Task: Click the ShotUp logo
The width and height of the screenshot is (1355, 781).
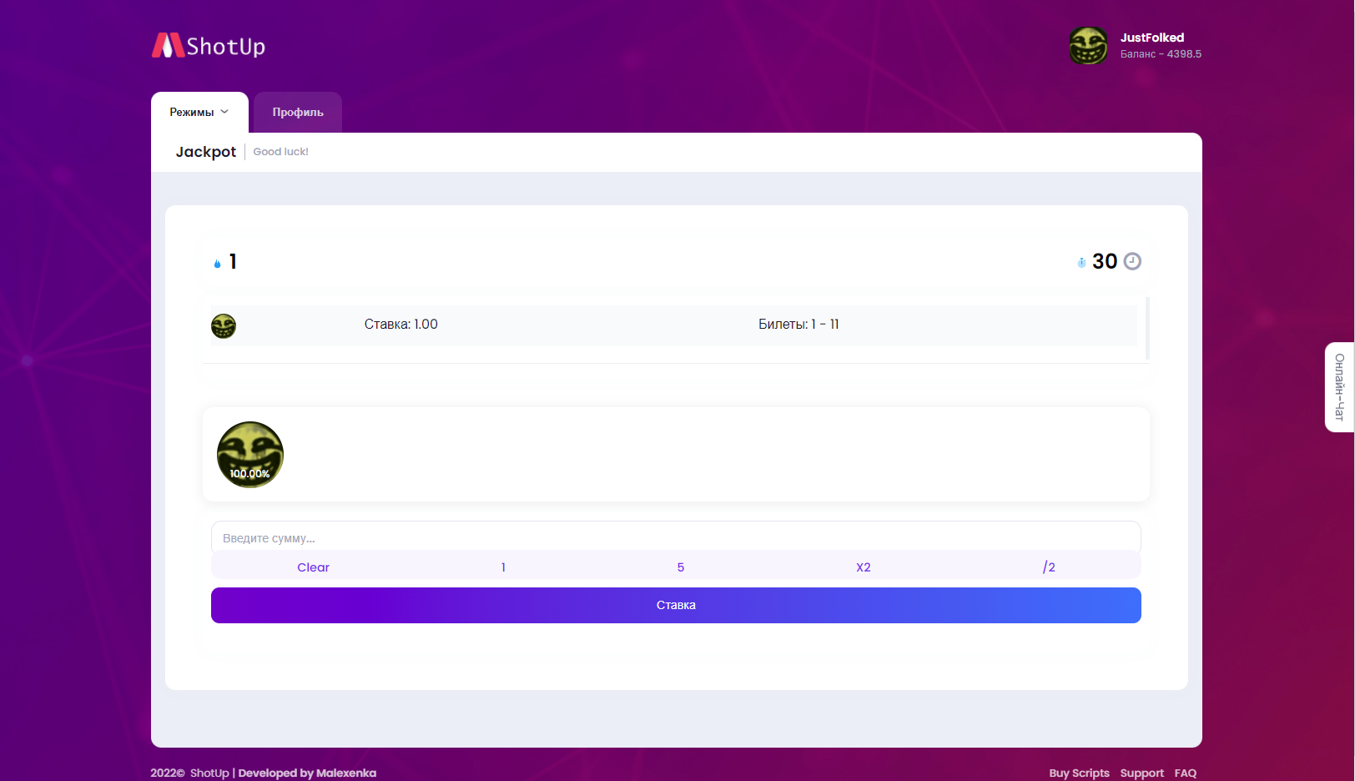Action: pos(209,46)
